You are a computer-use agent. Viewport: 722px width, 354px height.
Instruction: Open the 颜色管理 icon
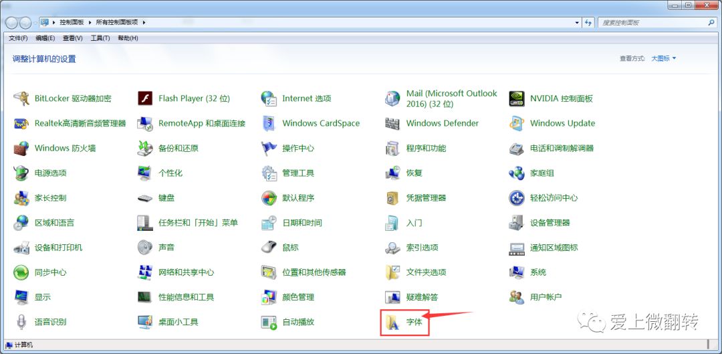pos(269,297)
